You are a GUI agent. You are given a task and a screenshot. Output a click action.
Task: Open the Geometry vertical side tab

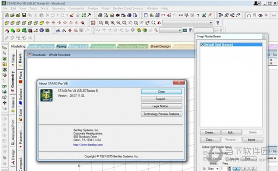click(13, 81)
